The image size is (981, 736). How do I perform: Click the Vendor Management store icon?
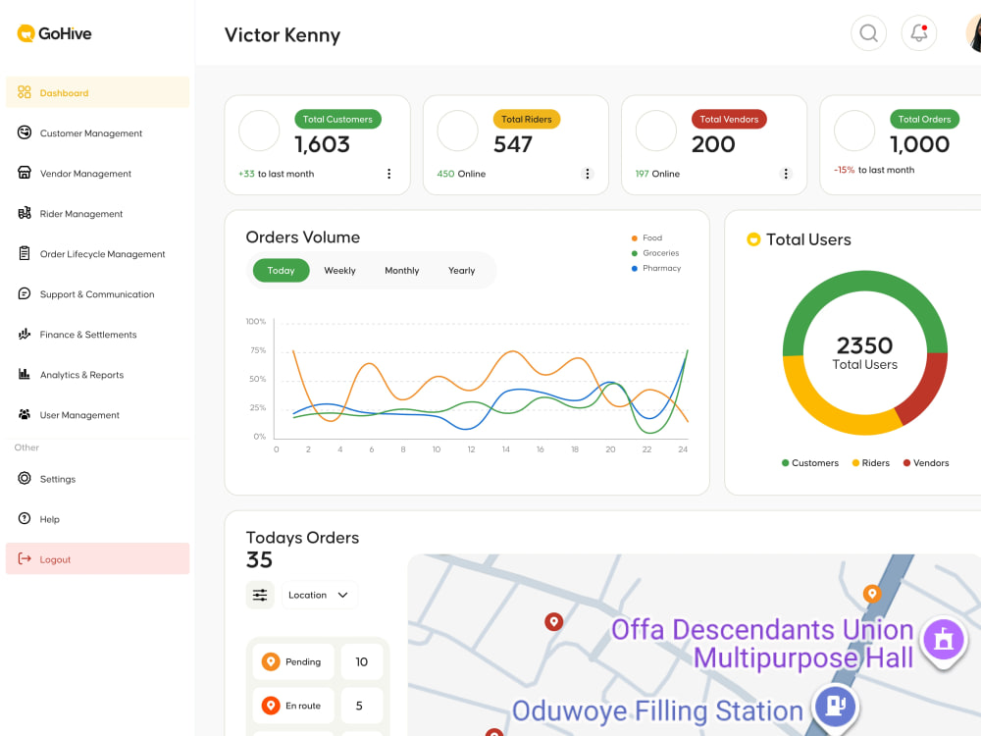25,173
